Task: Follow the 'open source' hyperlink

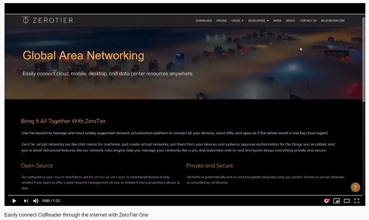Action: [55, 177]
